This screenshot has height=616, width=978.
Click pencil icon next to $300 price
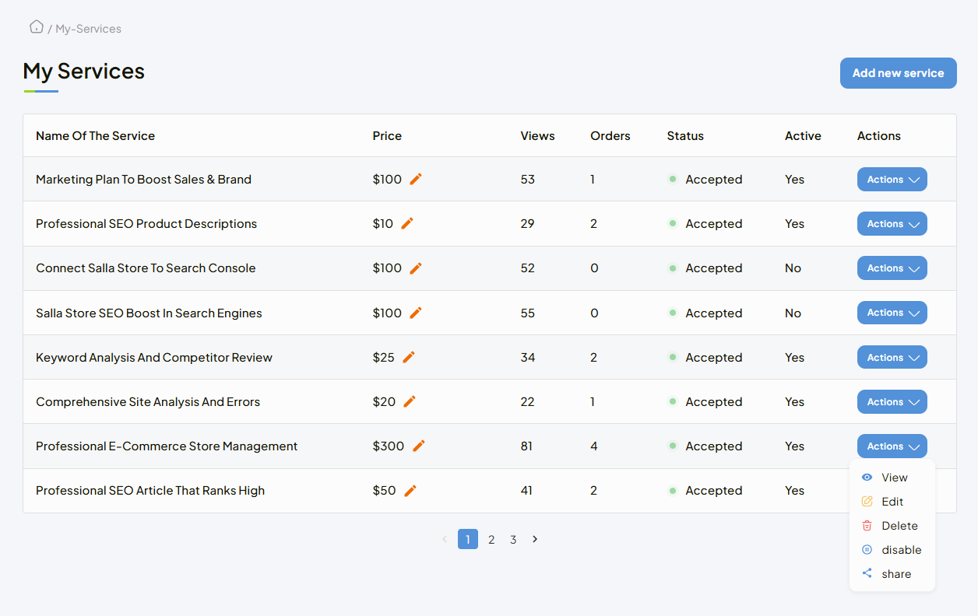419,446
